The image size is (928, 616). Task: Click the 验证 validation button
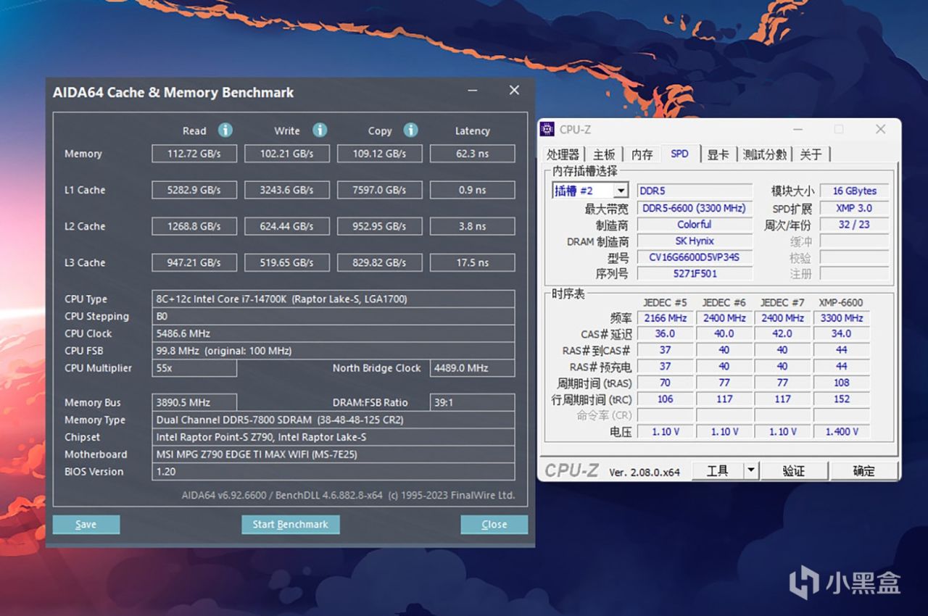click(794, 470)
